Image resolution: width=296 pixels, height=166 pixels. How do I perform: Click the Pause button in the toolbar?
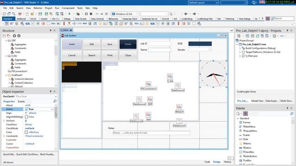(86, 14)
